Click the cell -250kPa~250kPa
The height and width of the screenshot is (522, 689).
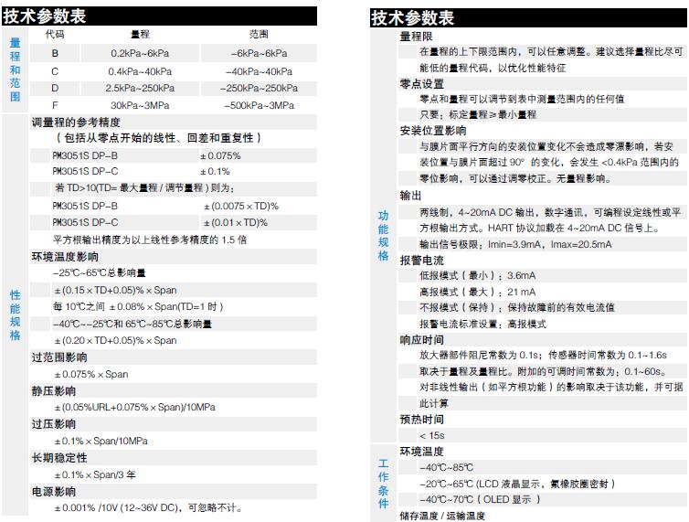[x=259, y=88]
